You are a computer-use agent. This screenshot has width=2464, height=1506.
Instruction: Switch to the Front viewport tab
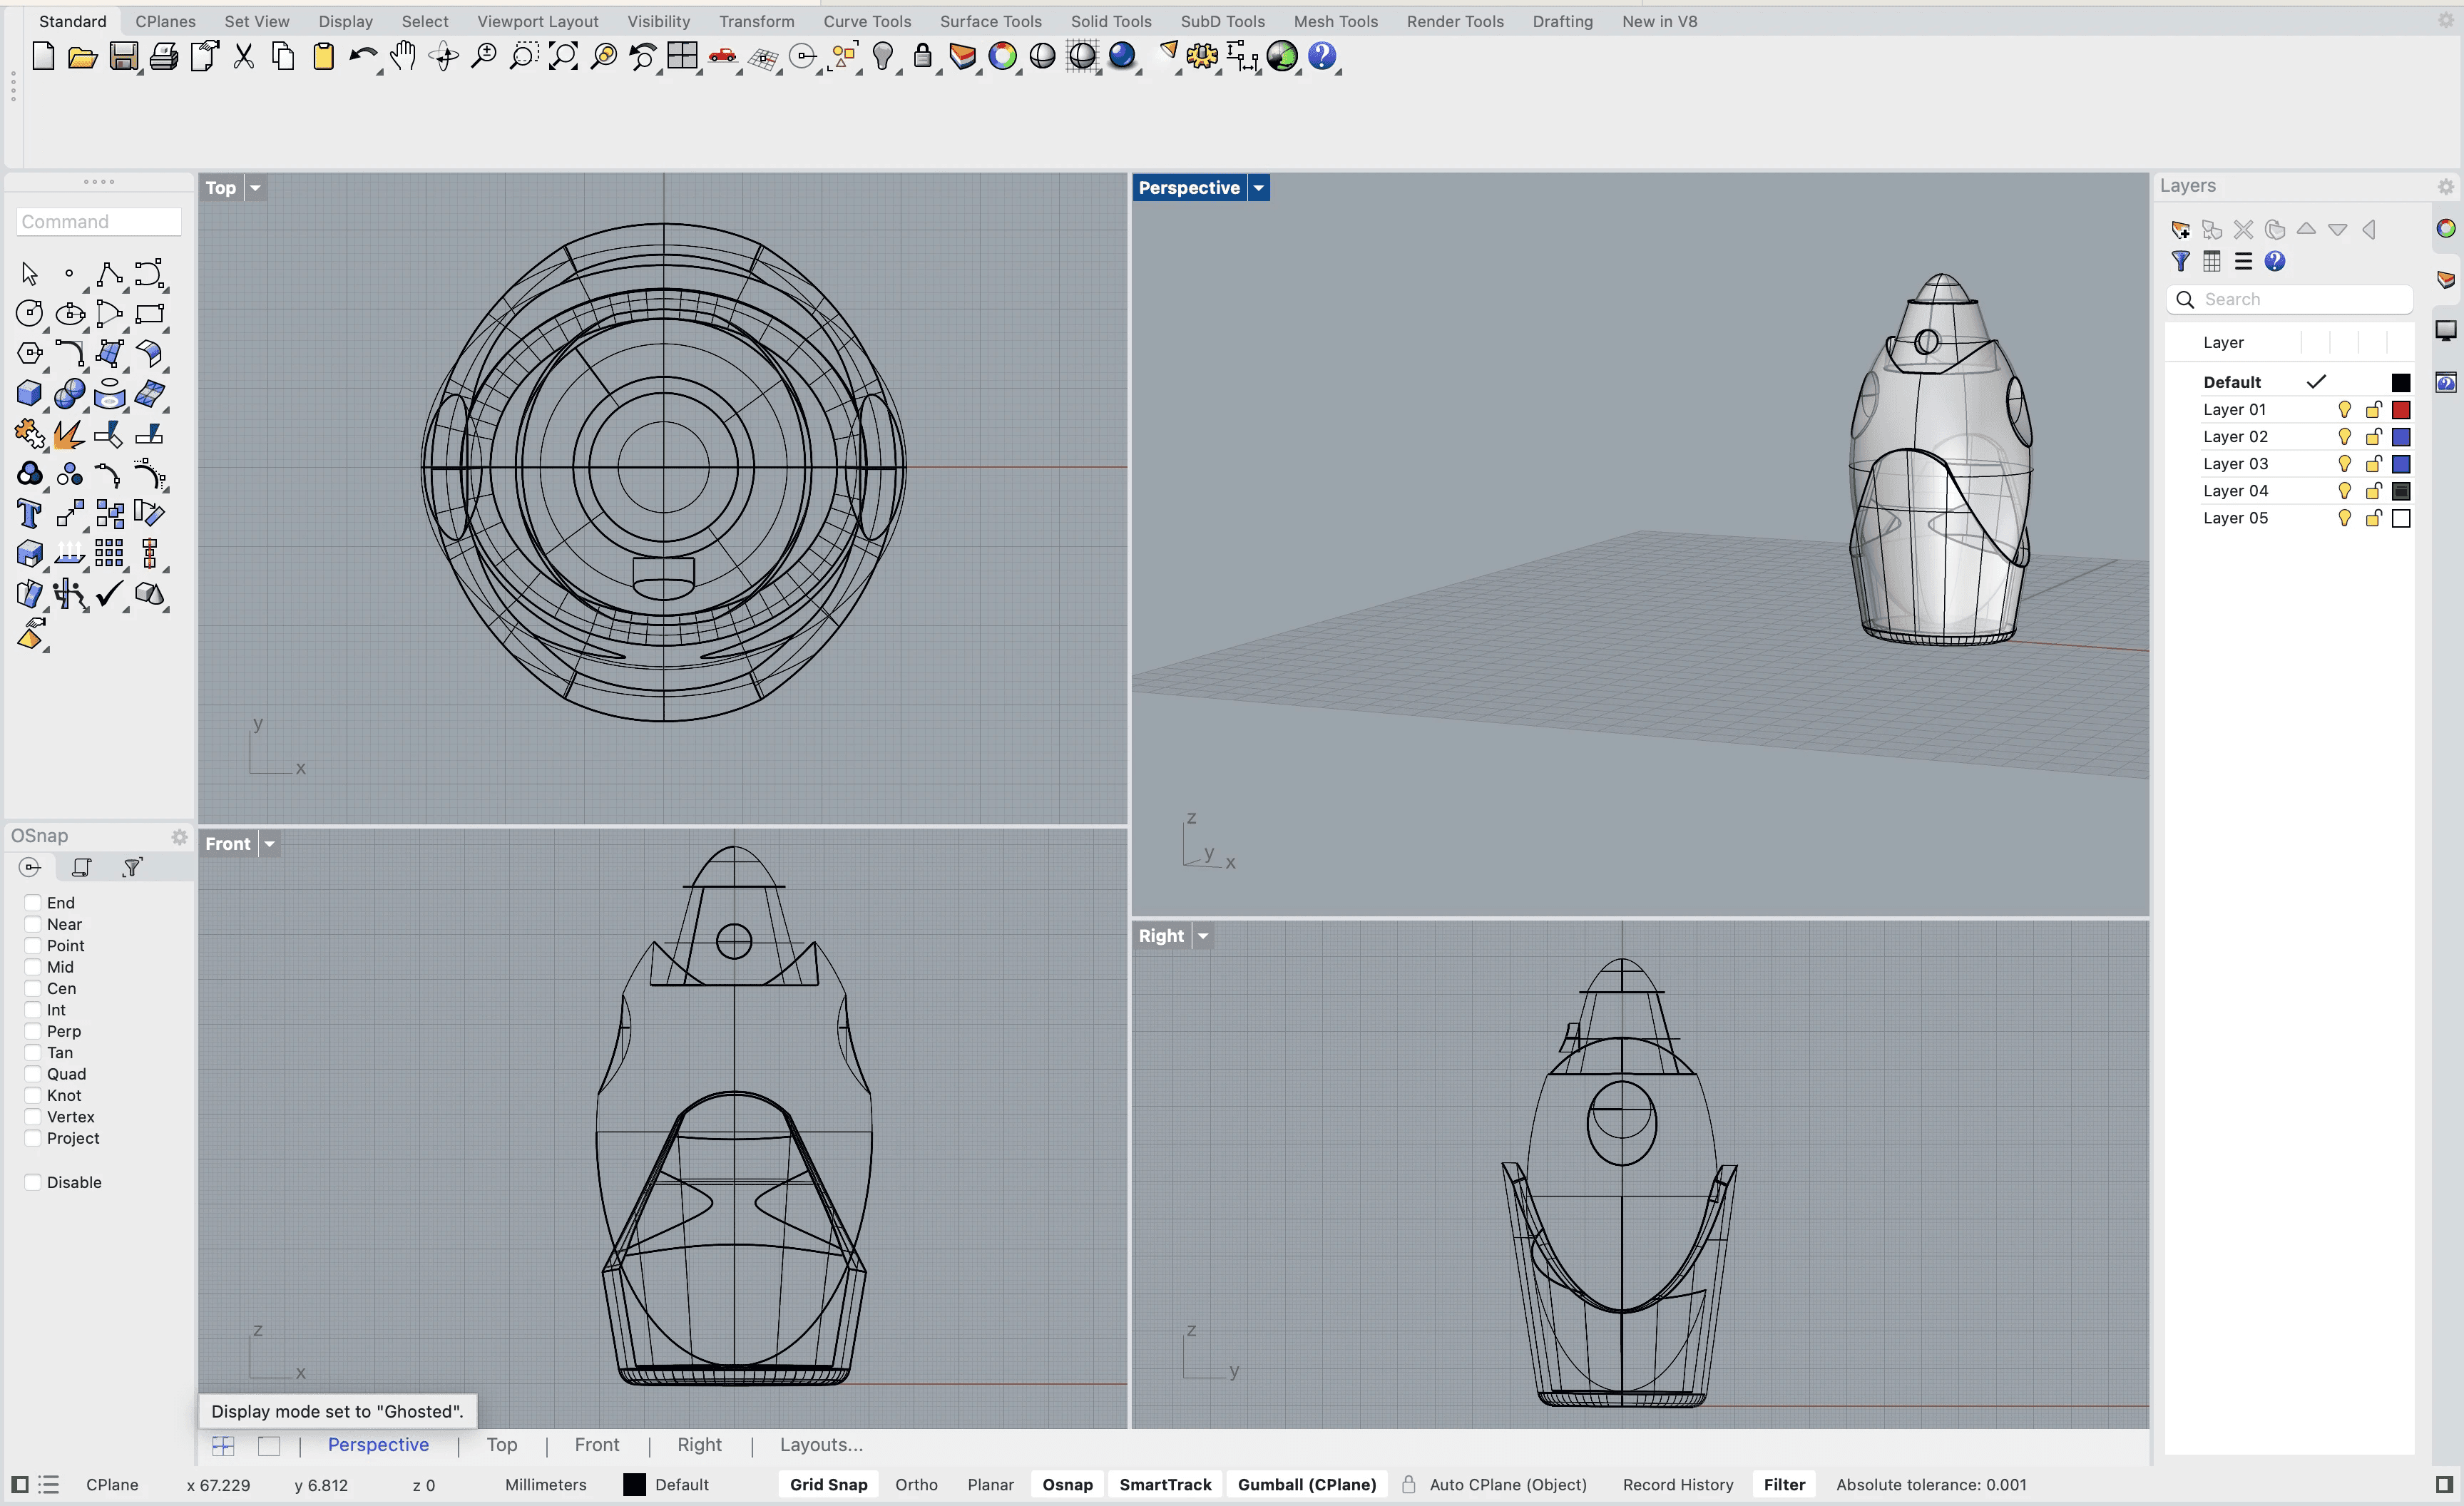[596, 1445]
